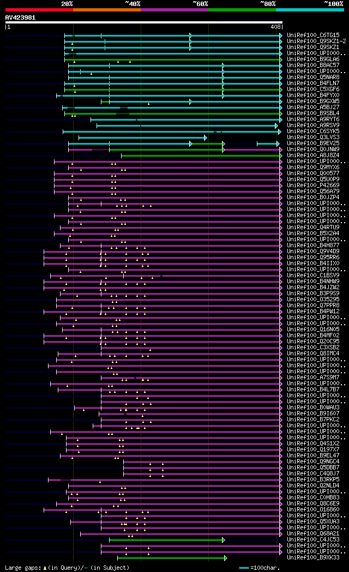Open the UniRef100_Q4RTU9 label
The image size is (349, 572).
tap(313, 227)
